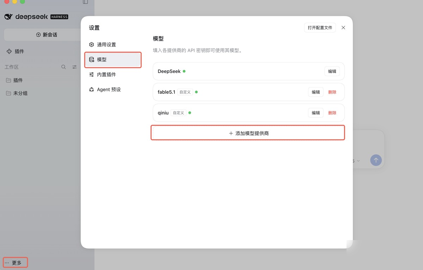The height and width of the screenshot is (270, 423).
Task: Select the Agent 预设 settings tab
Action: (113, 90)
